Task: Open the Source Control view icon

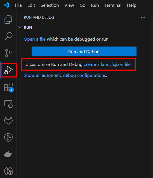Action: click(8, 53)
